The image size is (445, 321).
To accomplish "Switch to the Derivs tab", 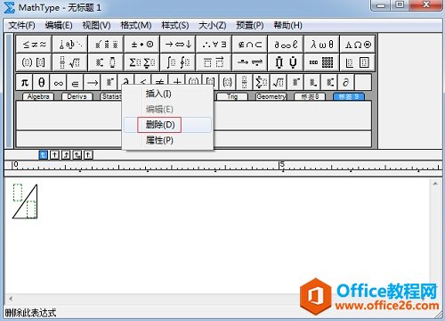I will [77, 96].
